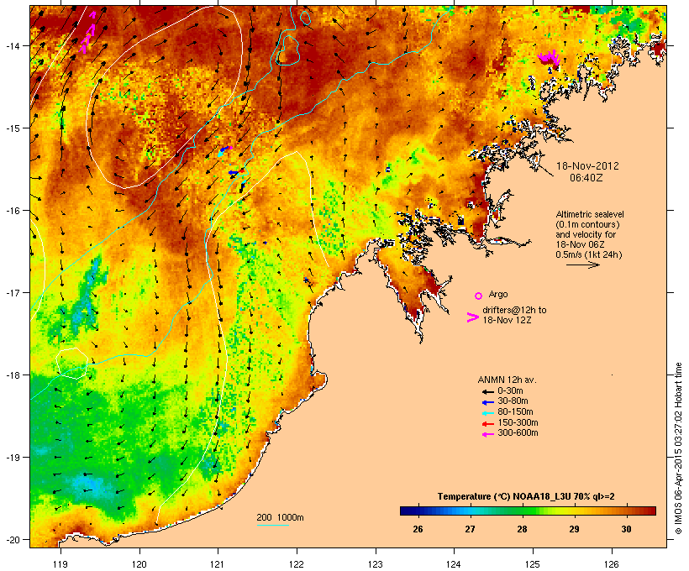Viewport: 689px width, 571px height.
Task: Click the dark blue 26°C end of color bar
Action: coord(407,511)
